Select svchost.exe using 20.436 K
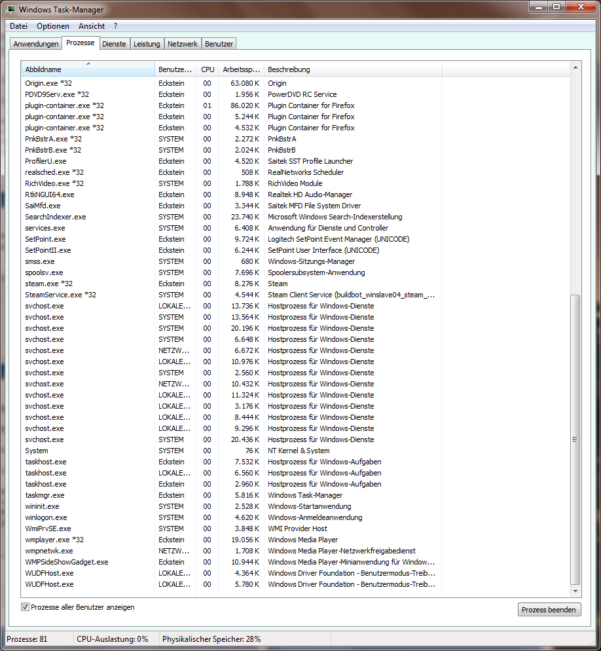This screenshot has height=651, width=601. click(231, 439)
